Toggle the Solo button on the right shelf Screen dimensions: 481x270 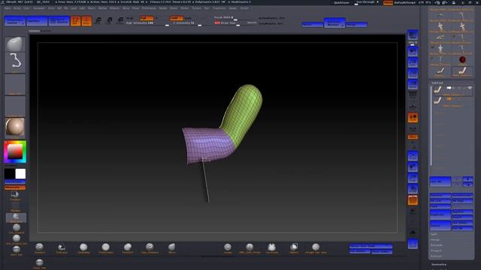point(413,233)
